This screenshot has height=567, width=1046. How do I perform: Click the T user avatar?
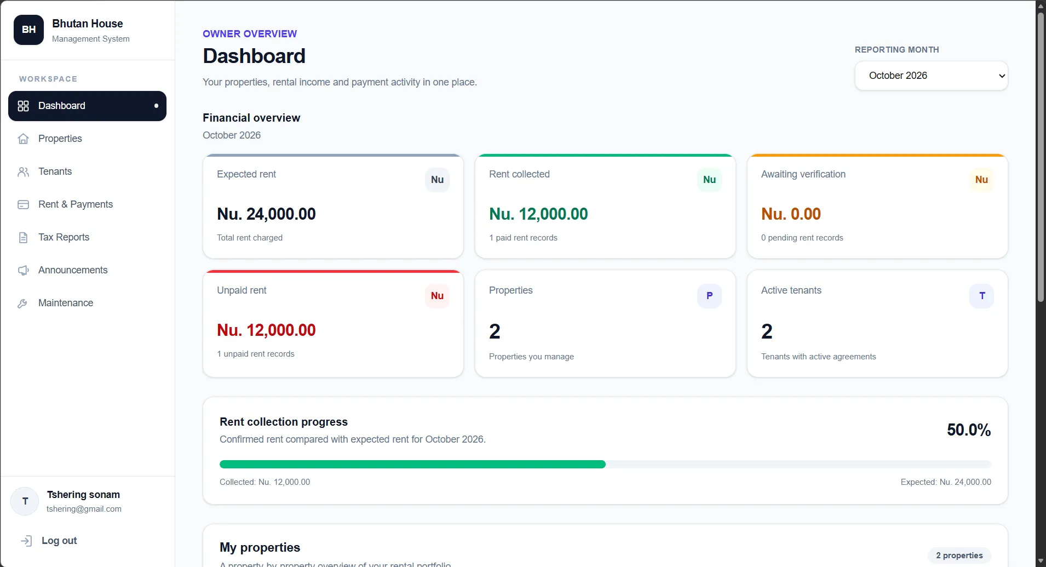point(25,501)
